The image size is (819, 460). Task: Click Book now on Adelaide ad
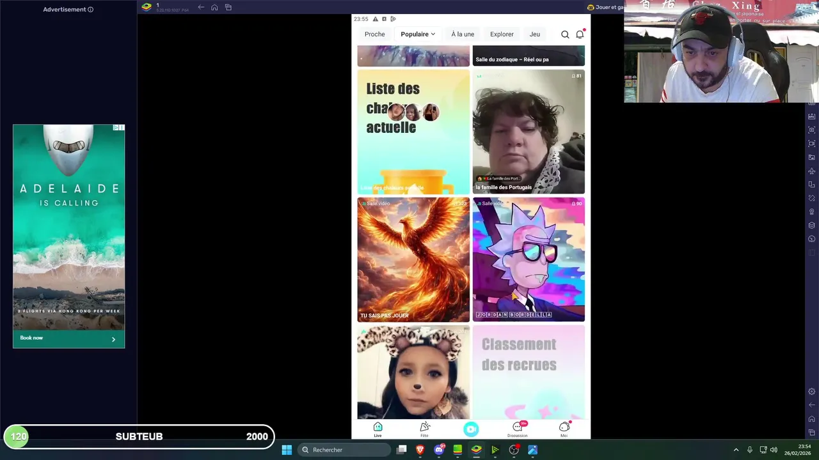(x=68, y=338)
